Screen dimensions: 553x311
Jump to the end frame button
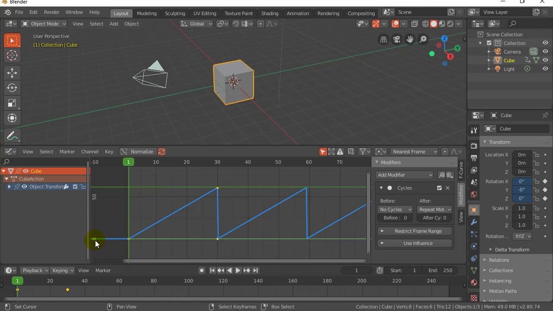coord(255,270)
